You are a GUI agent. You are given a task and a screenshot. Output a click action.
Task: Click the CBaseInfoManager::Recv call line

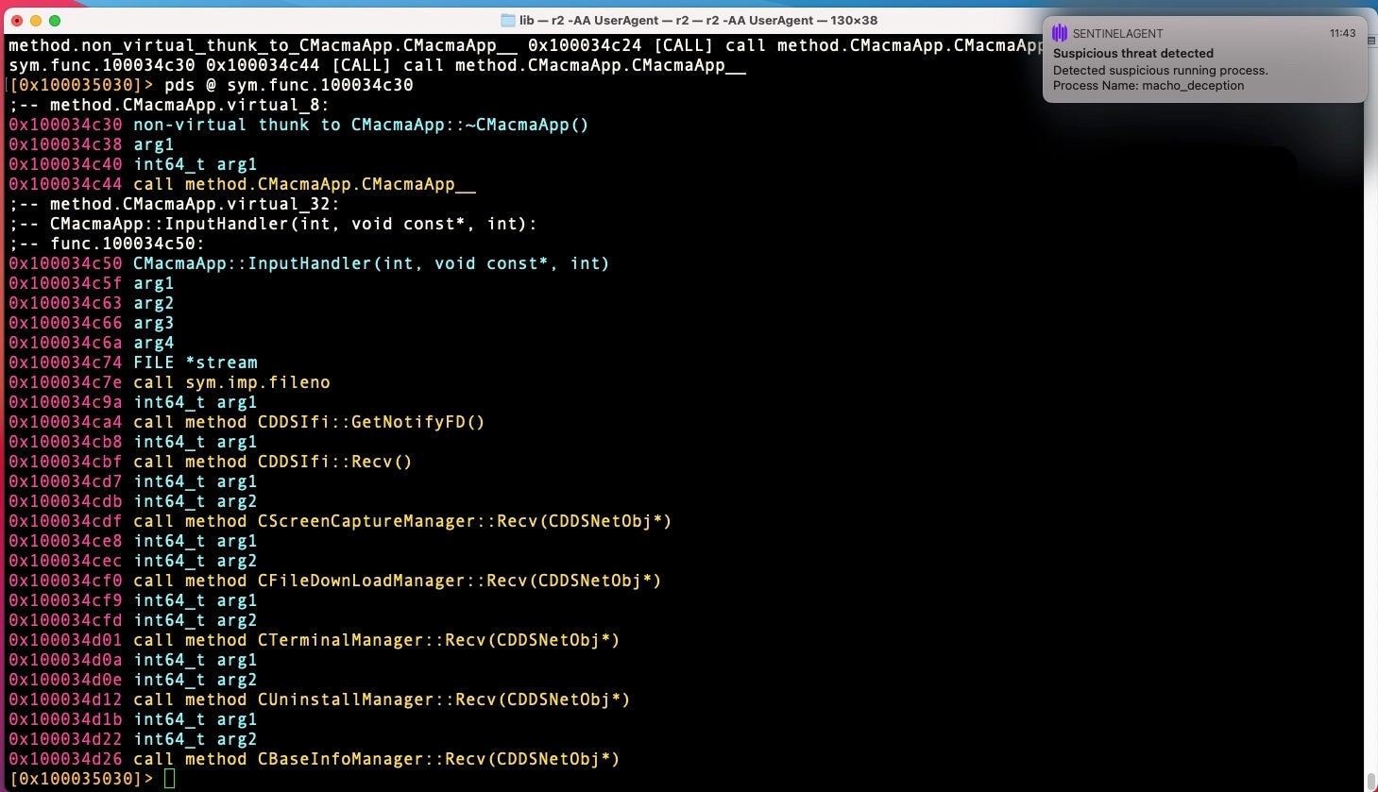click(376, 759)
